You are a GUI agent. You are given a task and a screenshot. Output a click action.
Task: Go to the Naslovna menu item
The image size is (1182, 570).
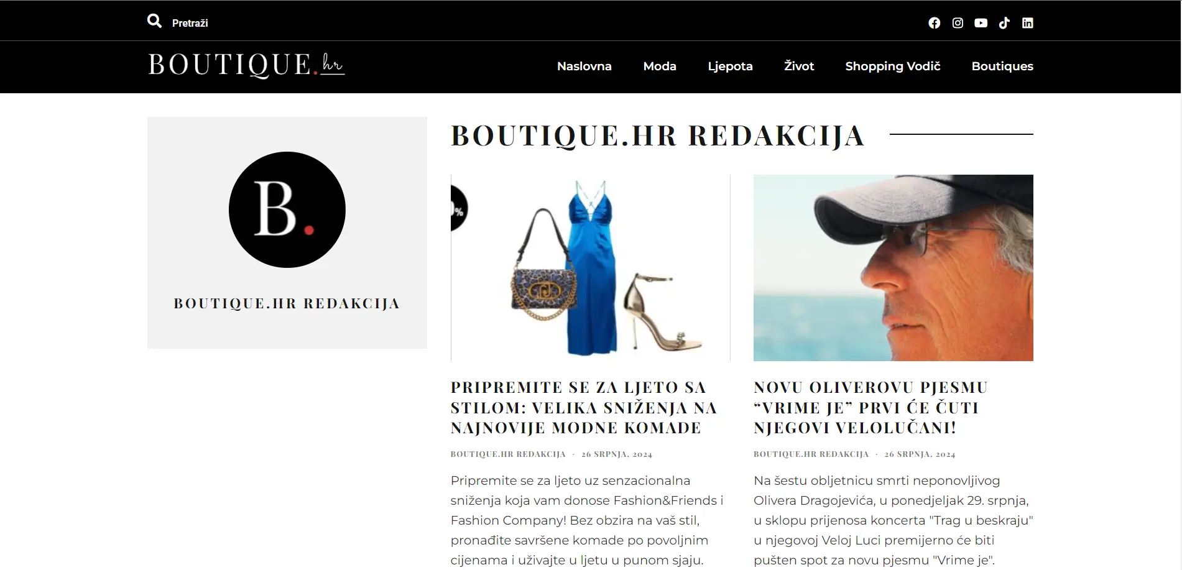(x=584, y=66)
